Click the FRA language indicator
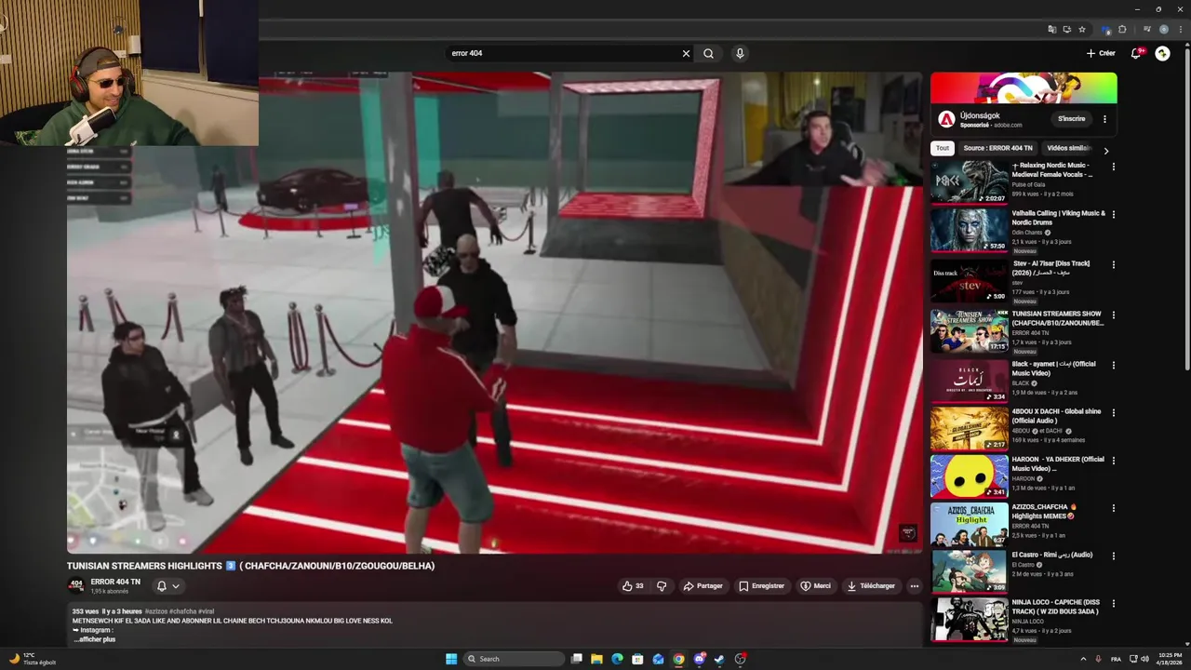 (1116, 659)
